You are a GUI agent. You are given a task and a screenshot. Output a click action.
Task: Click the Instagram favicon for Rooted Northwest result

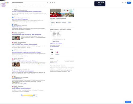13,87
